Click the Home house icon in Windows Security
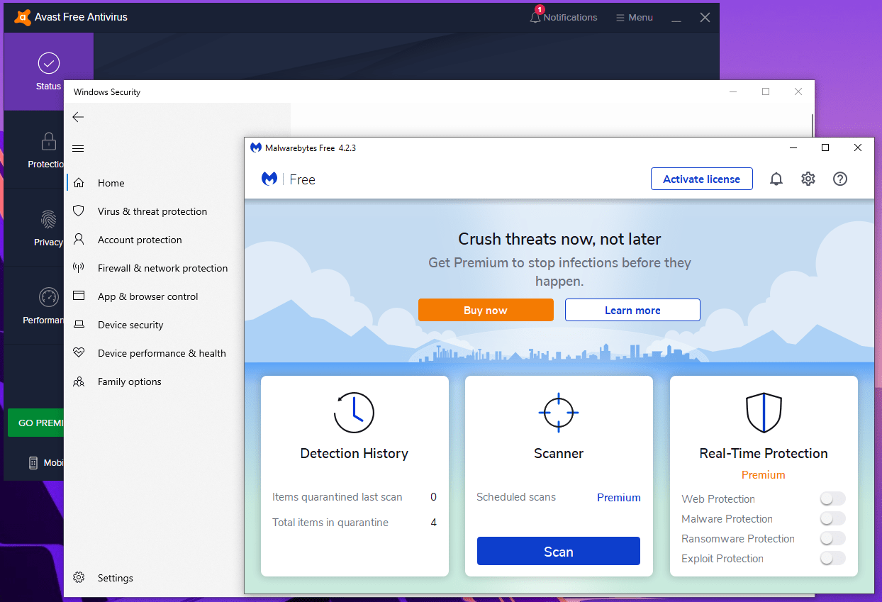Image resolution: width=882 pixels, height=602 pixels. 79,183
